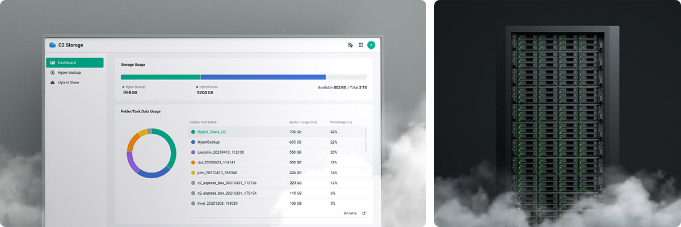The height and width of the screenshot is (227, 681).
Task: Click the Dashboard sidebar icon
Action: pyautogui.click(x=52, y=62)
